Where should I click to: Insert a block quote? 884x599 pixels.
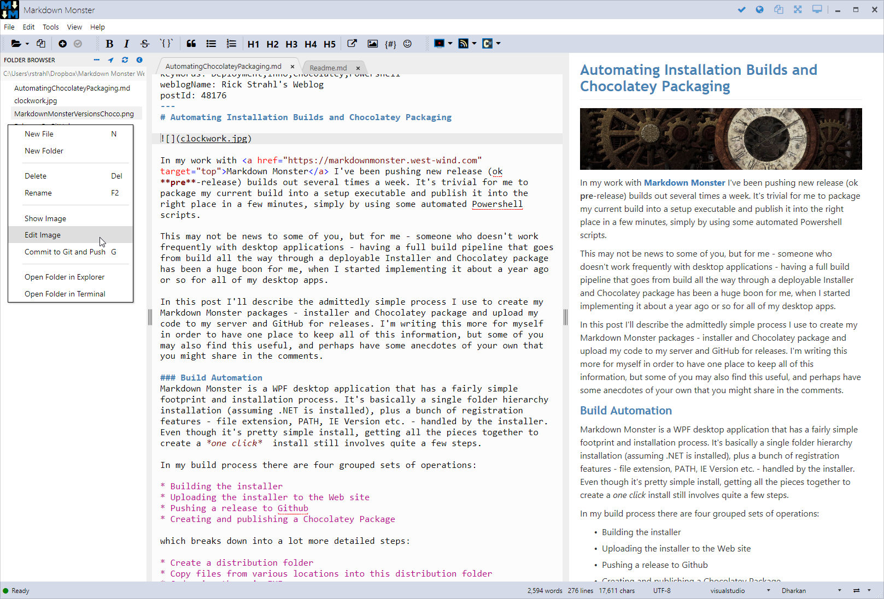click(x=191, y=44)
